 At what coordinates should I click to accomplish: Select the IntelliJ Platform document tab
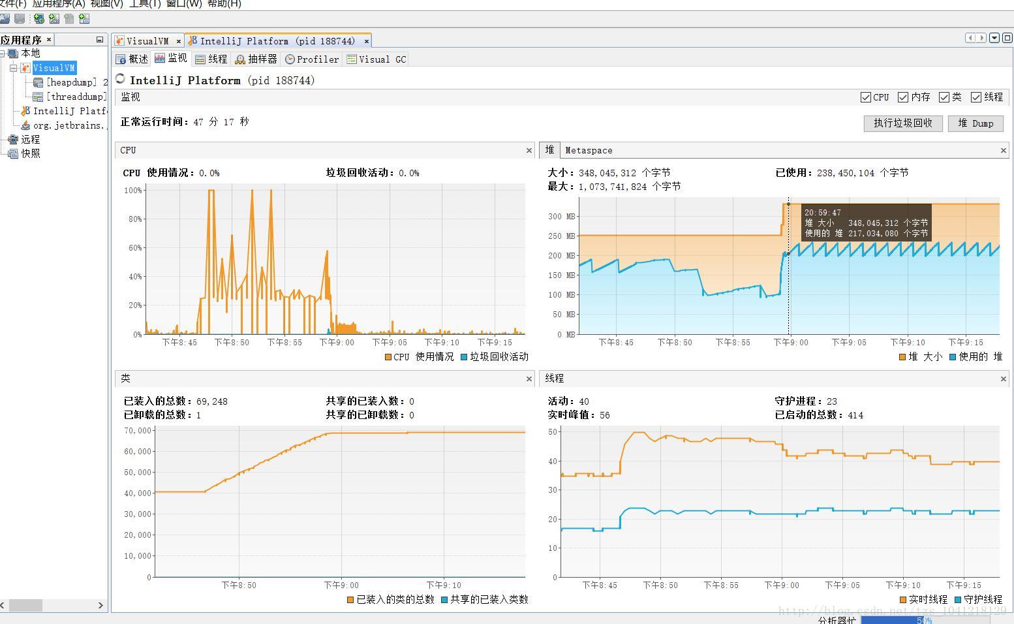278,41
